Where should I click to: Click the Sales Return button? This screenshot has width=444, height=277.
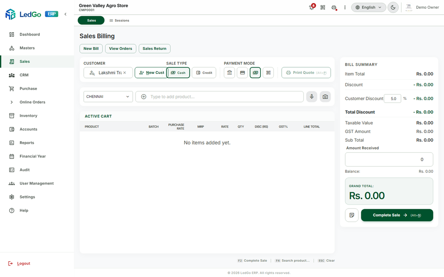click(154, 48)
